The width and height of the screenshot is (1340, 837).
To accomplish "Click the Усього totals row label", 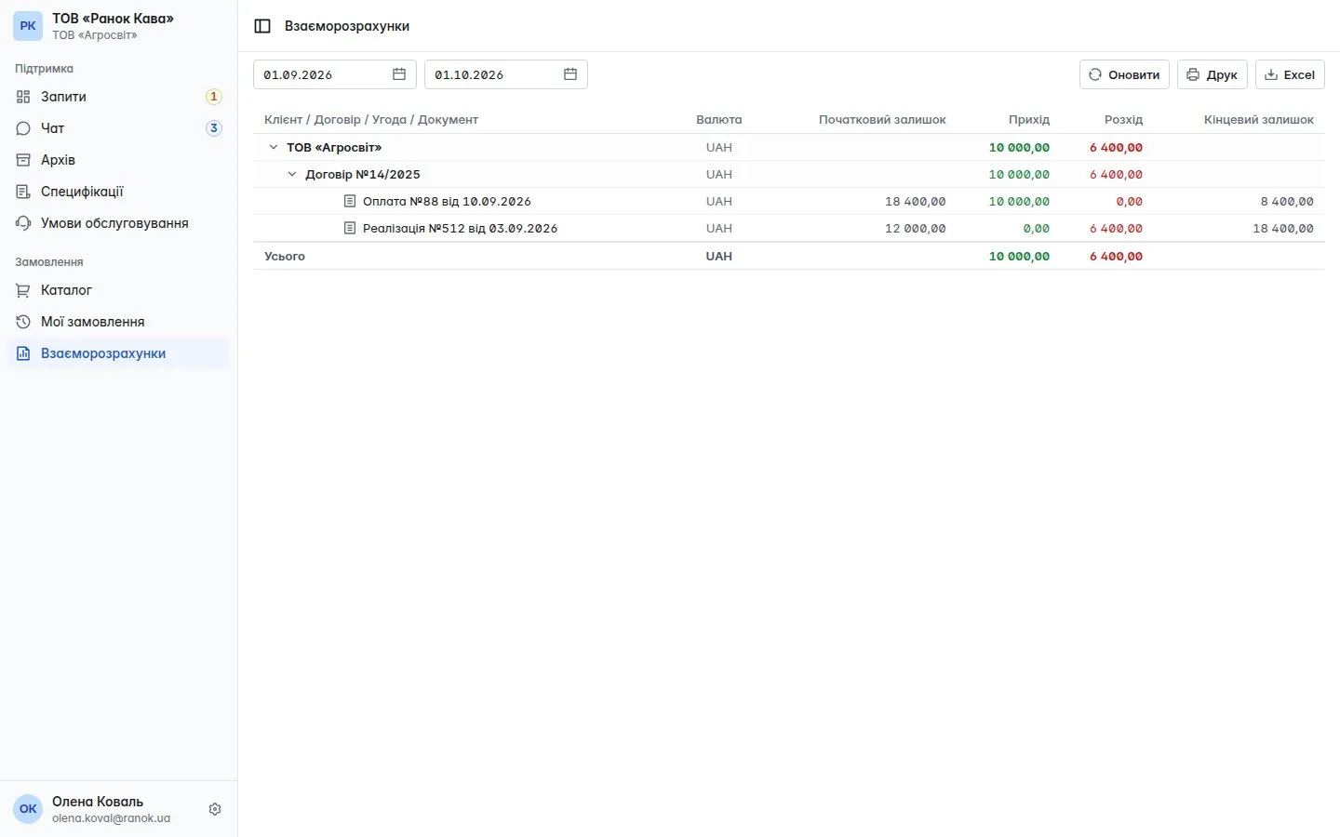I will [x=285, y=256].
